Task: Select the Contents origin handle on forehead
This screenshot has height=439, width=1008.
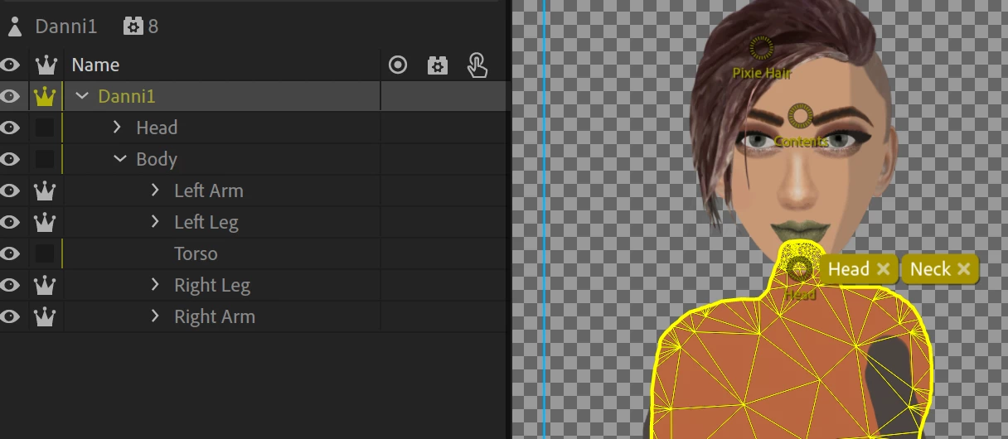Action: click(801, 117)
